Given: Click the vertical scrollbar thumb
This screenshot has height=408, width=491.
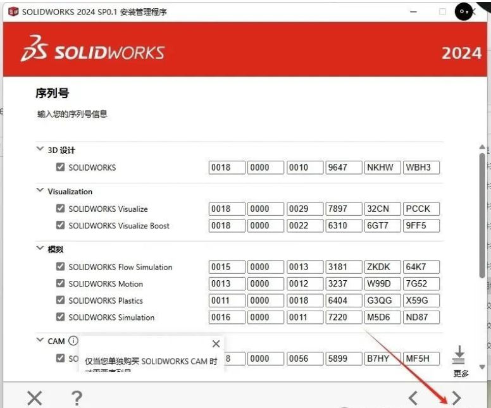Looking at the screenshot, I should 482,215.
